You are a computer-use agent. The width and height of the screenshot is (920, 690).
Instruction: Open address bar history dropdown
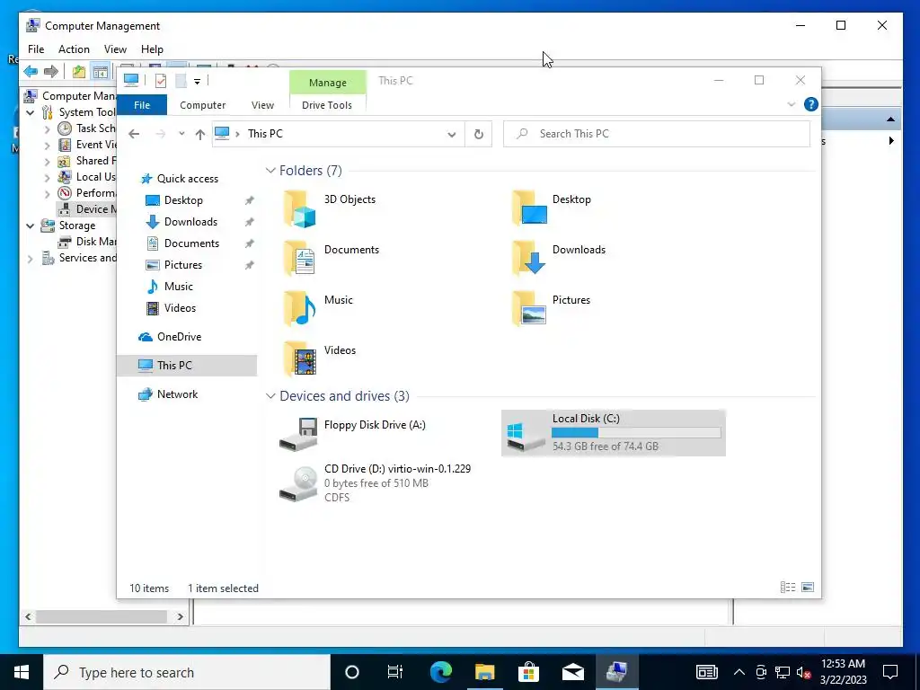click(452, 135)
